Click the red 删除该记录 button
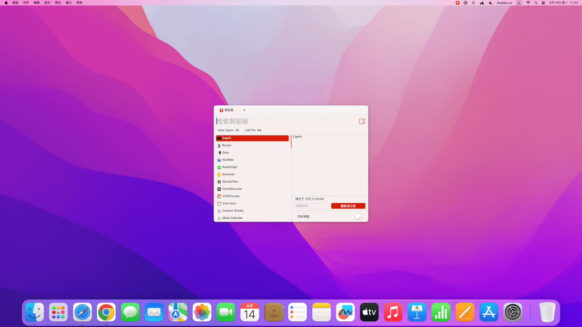582x327 pixels. (348, 206)
